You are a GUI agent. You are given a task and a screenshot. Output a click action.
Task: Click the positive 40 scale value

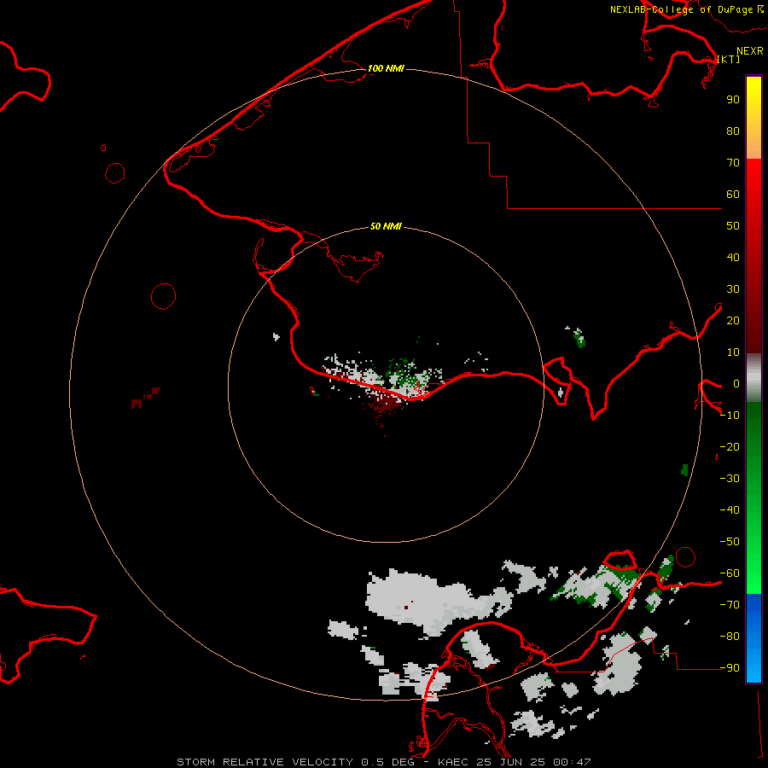(733, 258)
